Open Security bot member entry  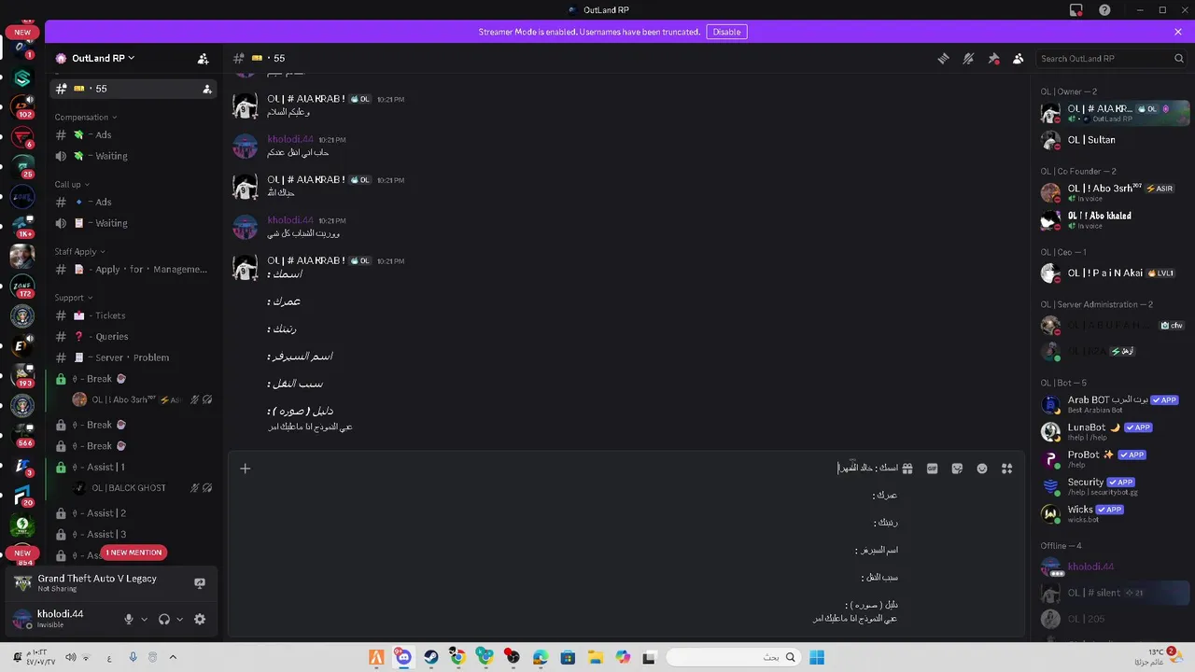pos(1115,486)
